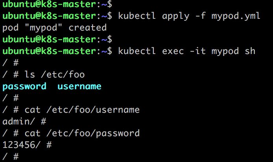Click the 'cat /etc/foo/password' command
The height and width of the screenshot is (162, 273).
tap(82, 133)
